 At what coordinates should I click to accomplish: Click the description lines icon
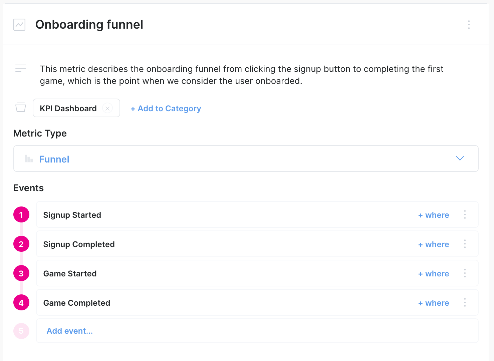tap(21, 68)
